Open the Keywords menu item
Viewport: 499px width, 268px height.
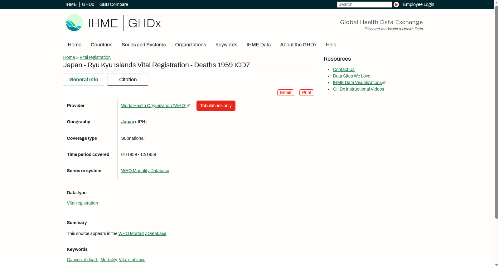pyautogui.click(x=226, y=45)
